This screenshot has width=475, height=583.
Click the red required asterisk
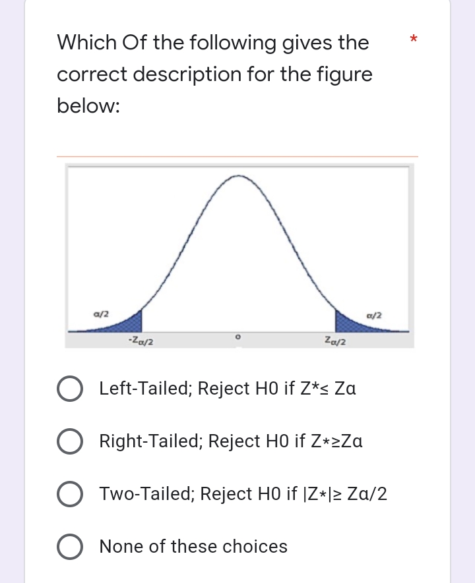[x=414, y=40]
